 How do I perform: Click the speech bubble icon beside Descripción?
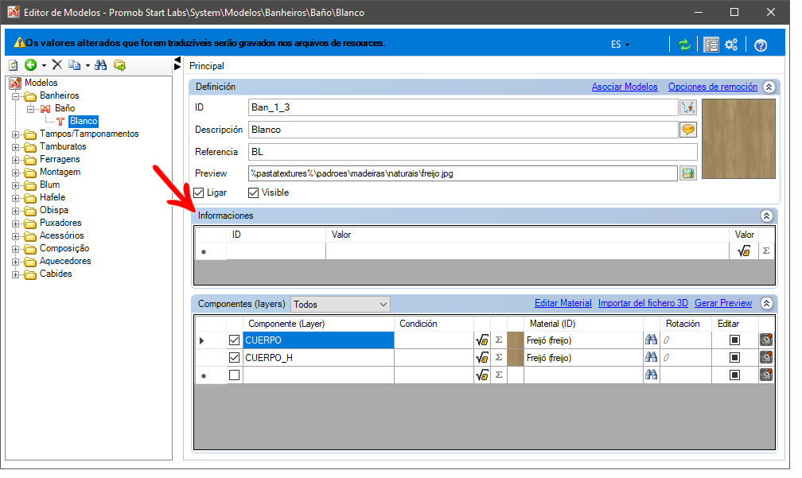click(688, 130)
